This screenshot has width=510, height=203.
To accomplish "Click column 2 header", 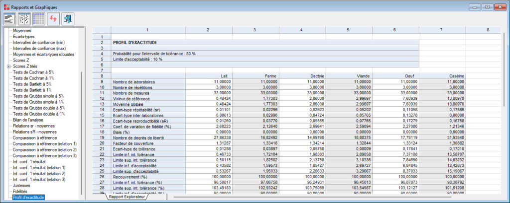I will point(209,30).
